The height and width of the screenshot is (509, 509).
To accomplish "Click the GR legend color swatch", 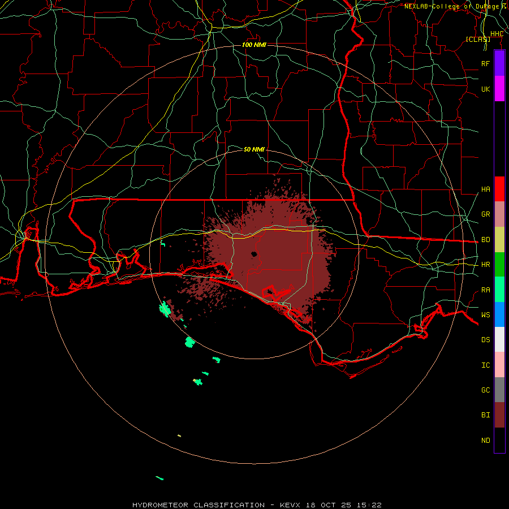I will tap(499, 214).
